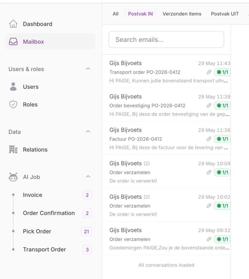The height and width of the screenshot is (279, 249).
Task: Click the Dashboard home icon
Action: click(13, 24)
